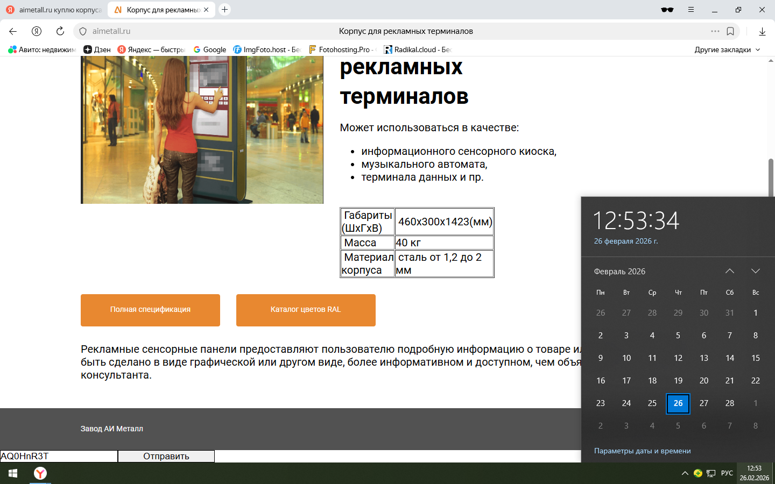Switch to the aimetall.ru first tab
The image size is (775, 484).
[x=54, y=10]
